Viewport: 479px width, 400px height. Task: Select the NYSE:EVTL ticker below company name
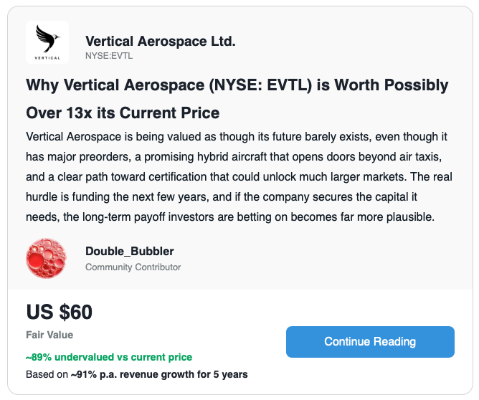[x=109, y=56]
